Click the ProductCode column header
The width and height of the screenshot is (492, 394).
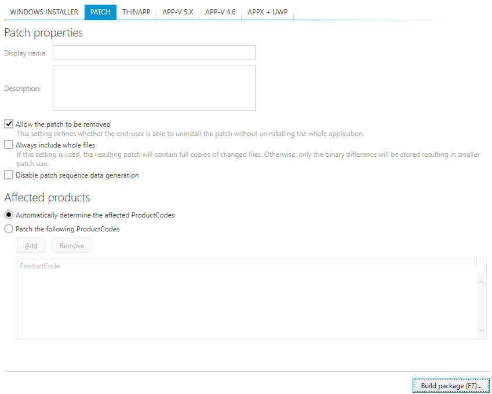[40, 266]
